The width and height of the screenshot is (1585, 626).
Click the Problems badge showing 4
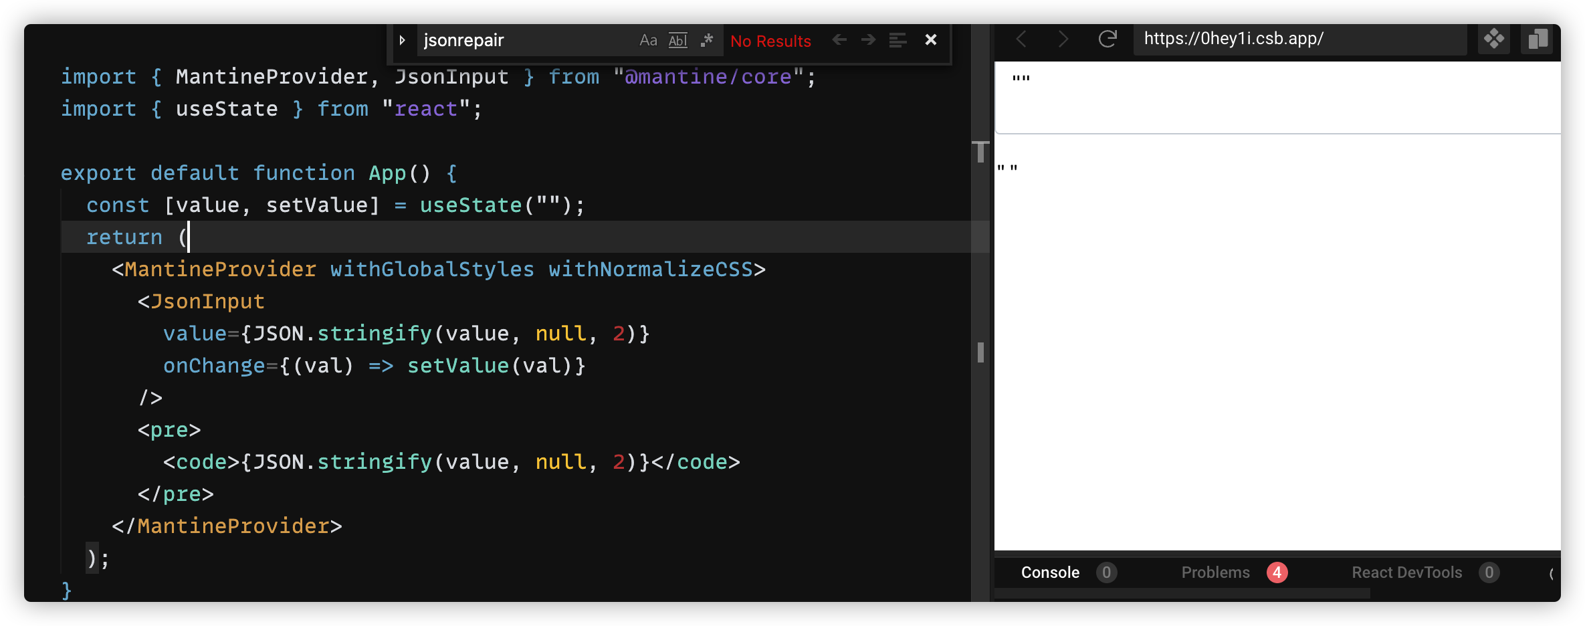[x=1277, y=572]
